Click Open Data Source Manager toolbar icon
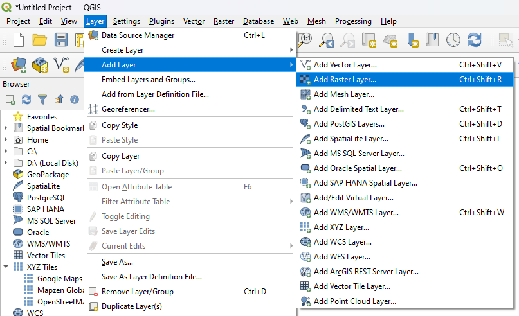519x316 pixels. (19, 64)
